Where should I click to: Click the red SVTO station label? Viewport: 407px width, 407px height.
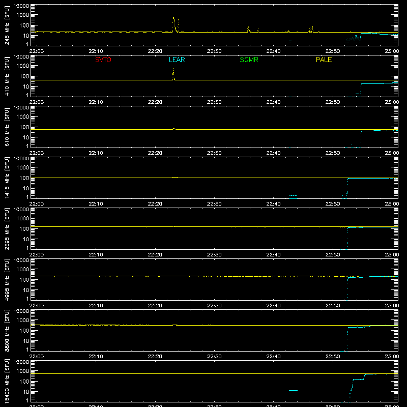click(103, 60)
